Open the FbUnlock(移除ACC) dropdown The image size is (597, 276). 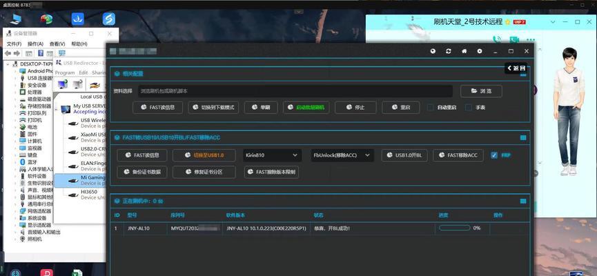pyautogui.click(x=342, y=155)
